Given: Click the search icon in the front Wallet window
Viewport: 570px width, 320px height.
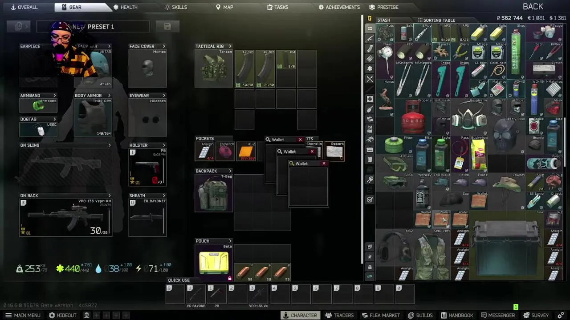Looking at the screenshot, I should 292,164.
